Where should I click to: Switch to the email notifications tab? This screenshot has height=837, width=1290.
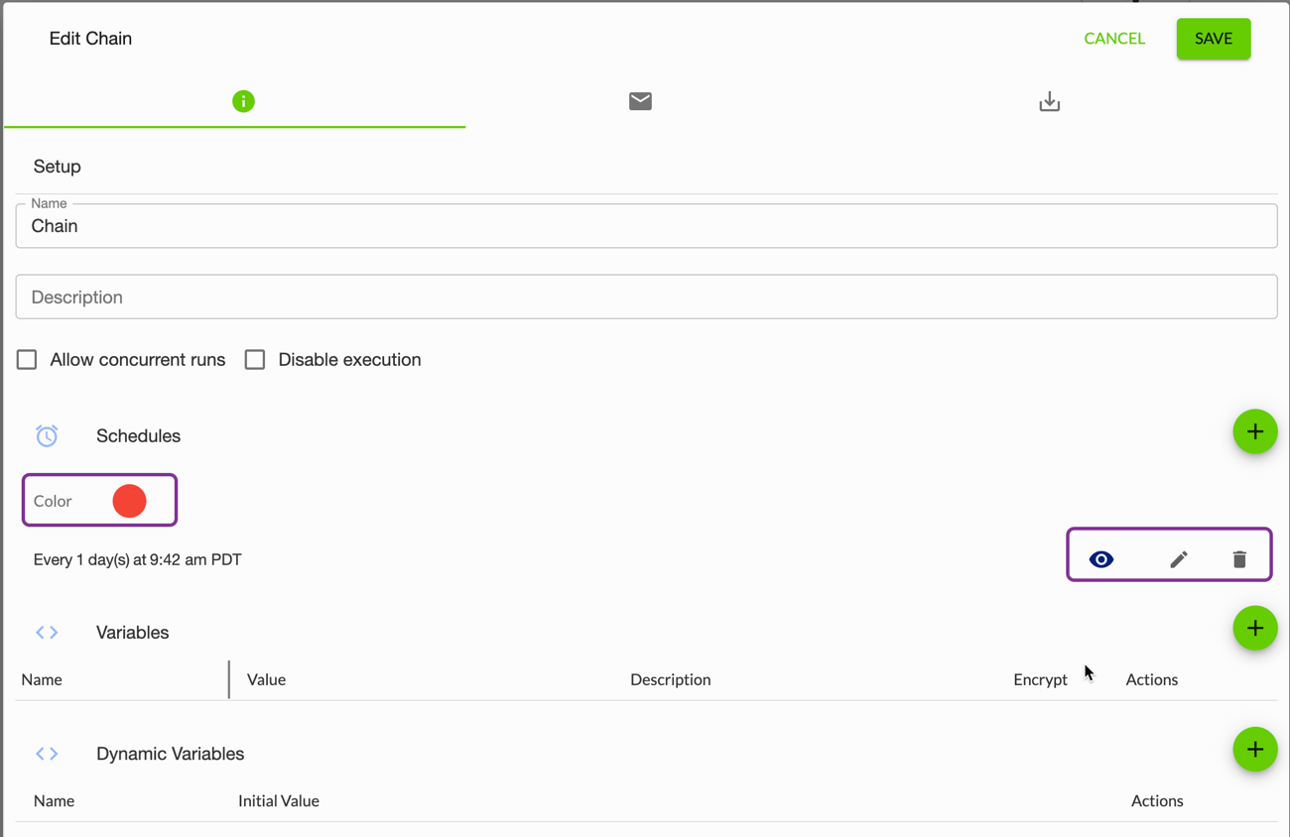pos(640,101)
